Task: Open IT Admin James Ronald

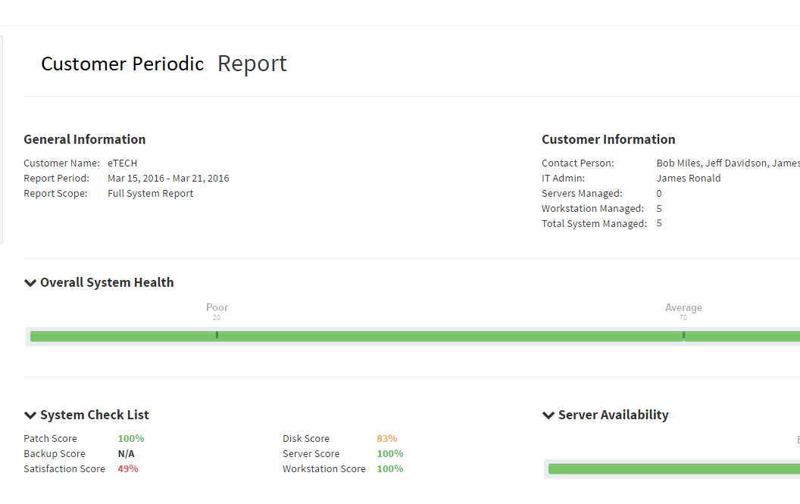Action: coord(688,178)
